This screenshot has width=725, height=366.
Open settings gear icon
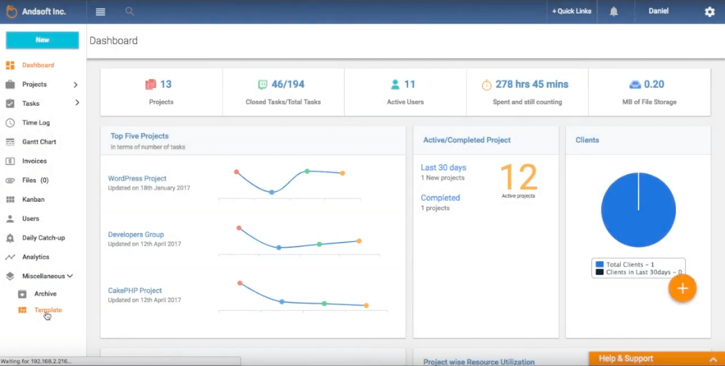click(709, 12)
